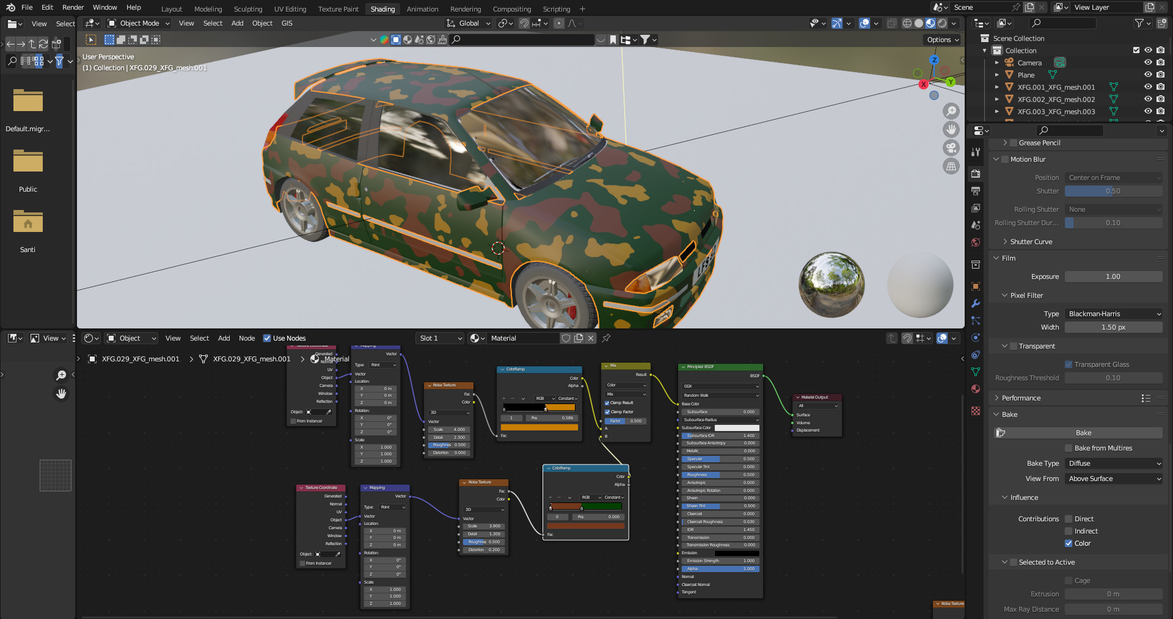Switch to the Compositing workspace tab

point(512,9)
